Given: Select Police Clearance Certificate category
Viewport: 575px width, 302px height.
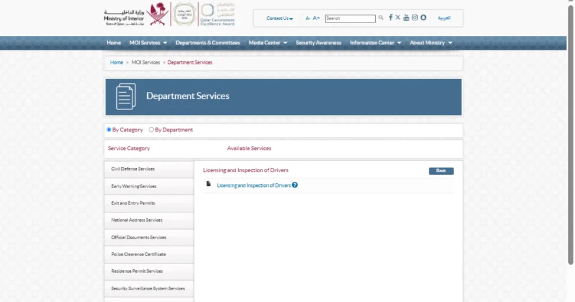Looking at the screenshot, I should (x=149, y=254).
